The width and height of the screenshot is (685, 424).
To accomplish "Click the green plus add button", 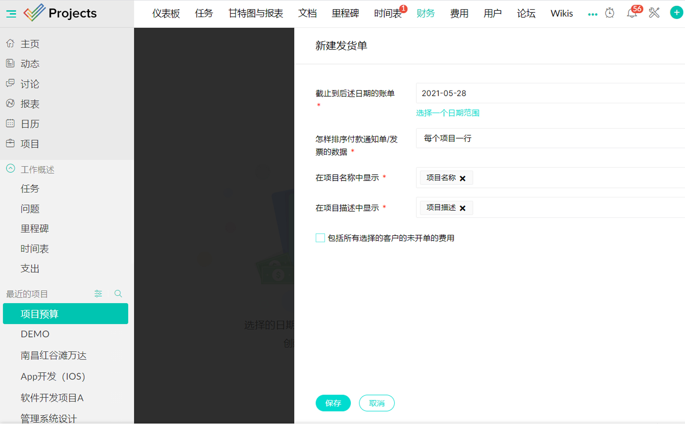I will tap(676, 13).
